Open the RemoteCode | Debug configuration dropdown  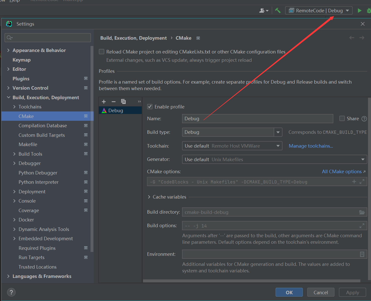[x=319, y=11]
